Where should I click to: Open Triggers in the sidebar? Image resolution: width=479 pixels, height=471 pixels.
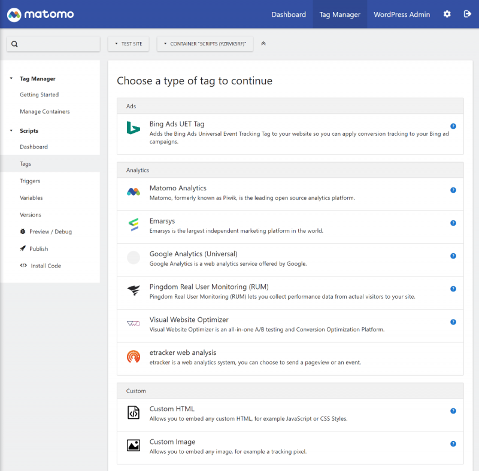click(x=30, y=181)
